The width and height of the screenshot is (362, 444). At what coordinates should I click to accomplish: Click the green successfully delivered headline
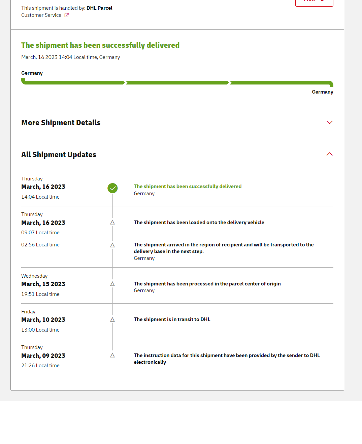100,45
